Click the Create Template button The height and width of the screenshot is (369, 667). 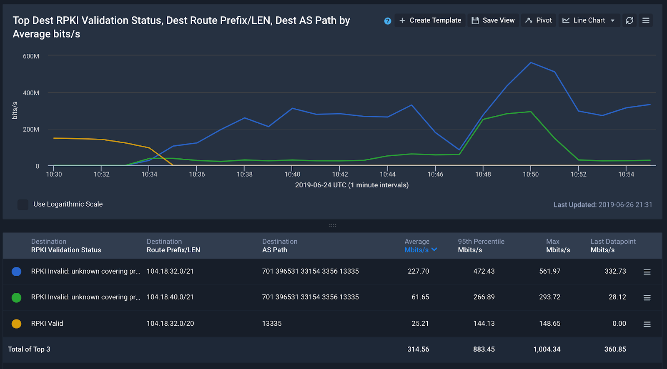tap(430, 20)
